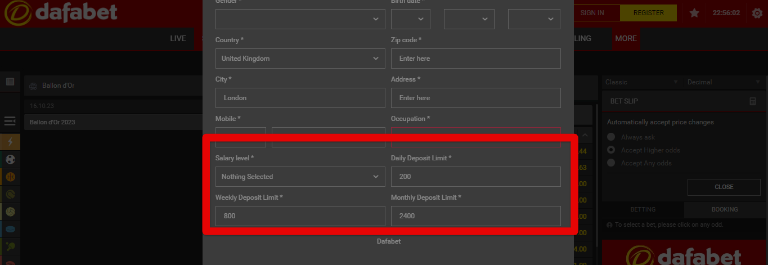Open the Ballon d'Or 2023 event row
This screenshot has width=768, height=265.
[x=113, y=122]
